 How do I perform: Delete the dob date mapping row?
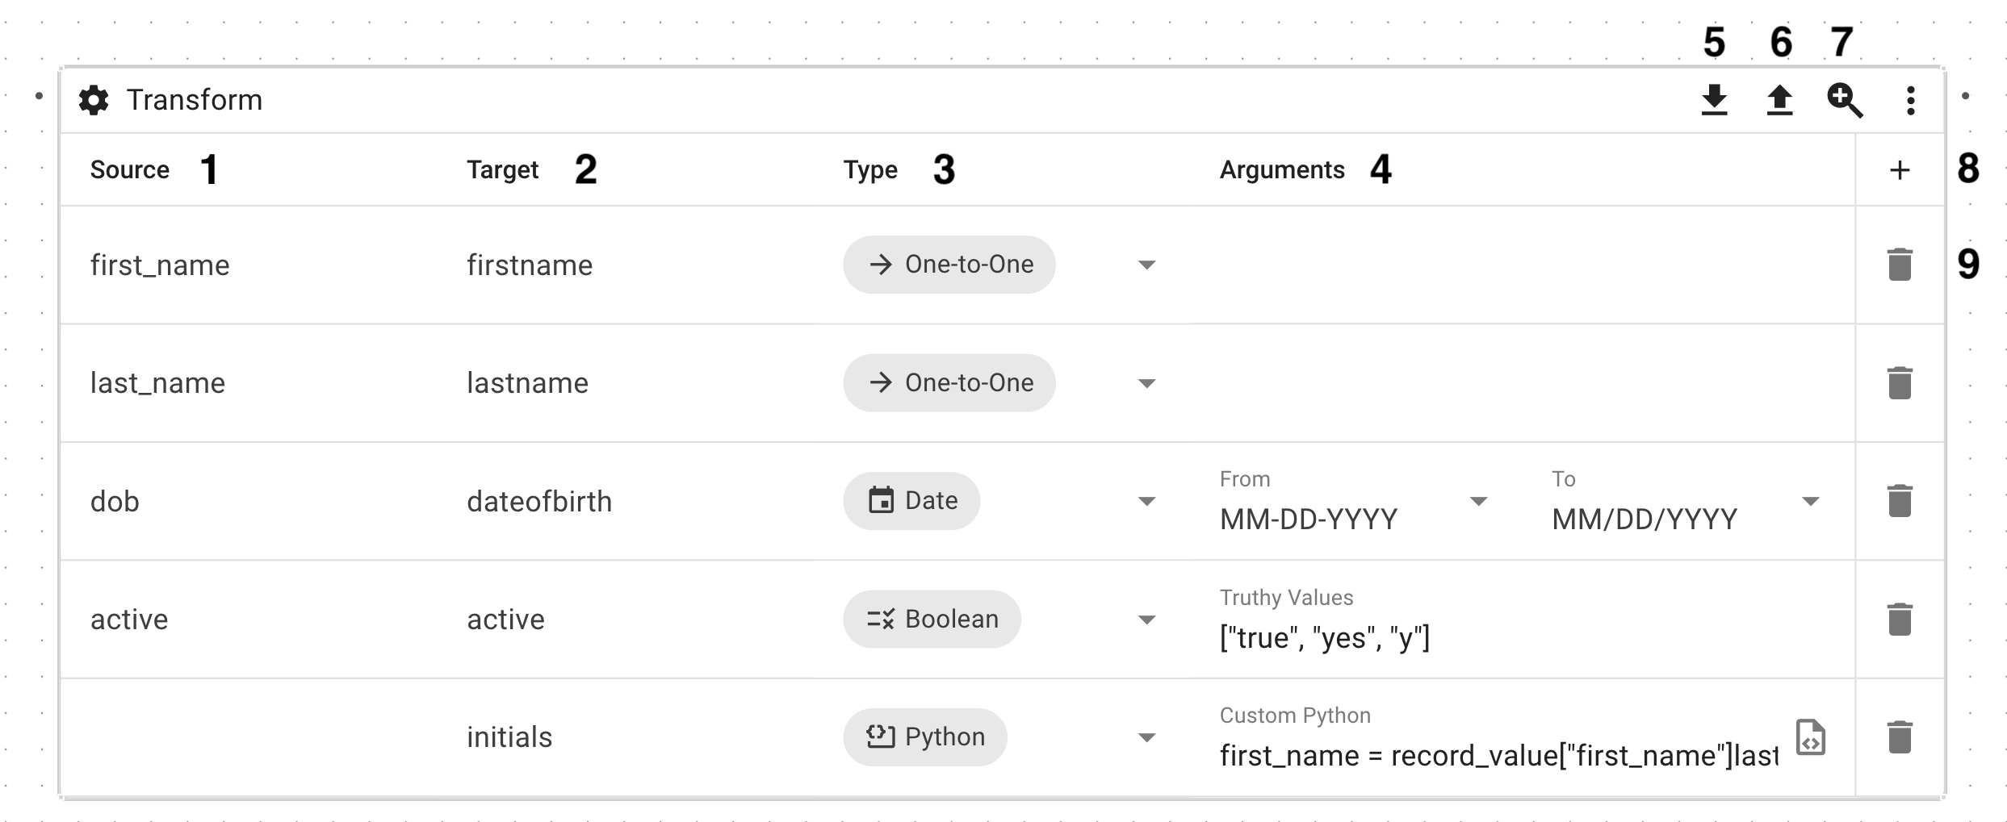(x=1900, y=501)
